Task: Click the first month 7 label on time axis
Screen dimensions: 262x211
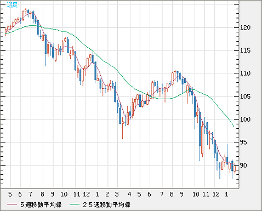Action: (x=30, y=194)
